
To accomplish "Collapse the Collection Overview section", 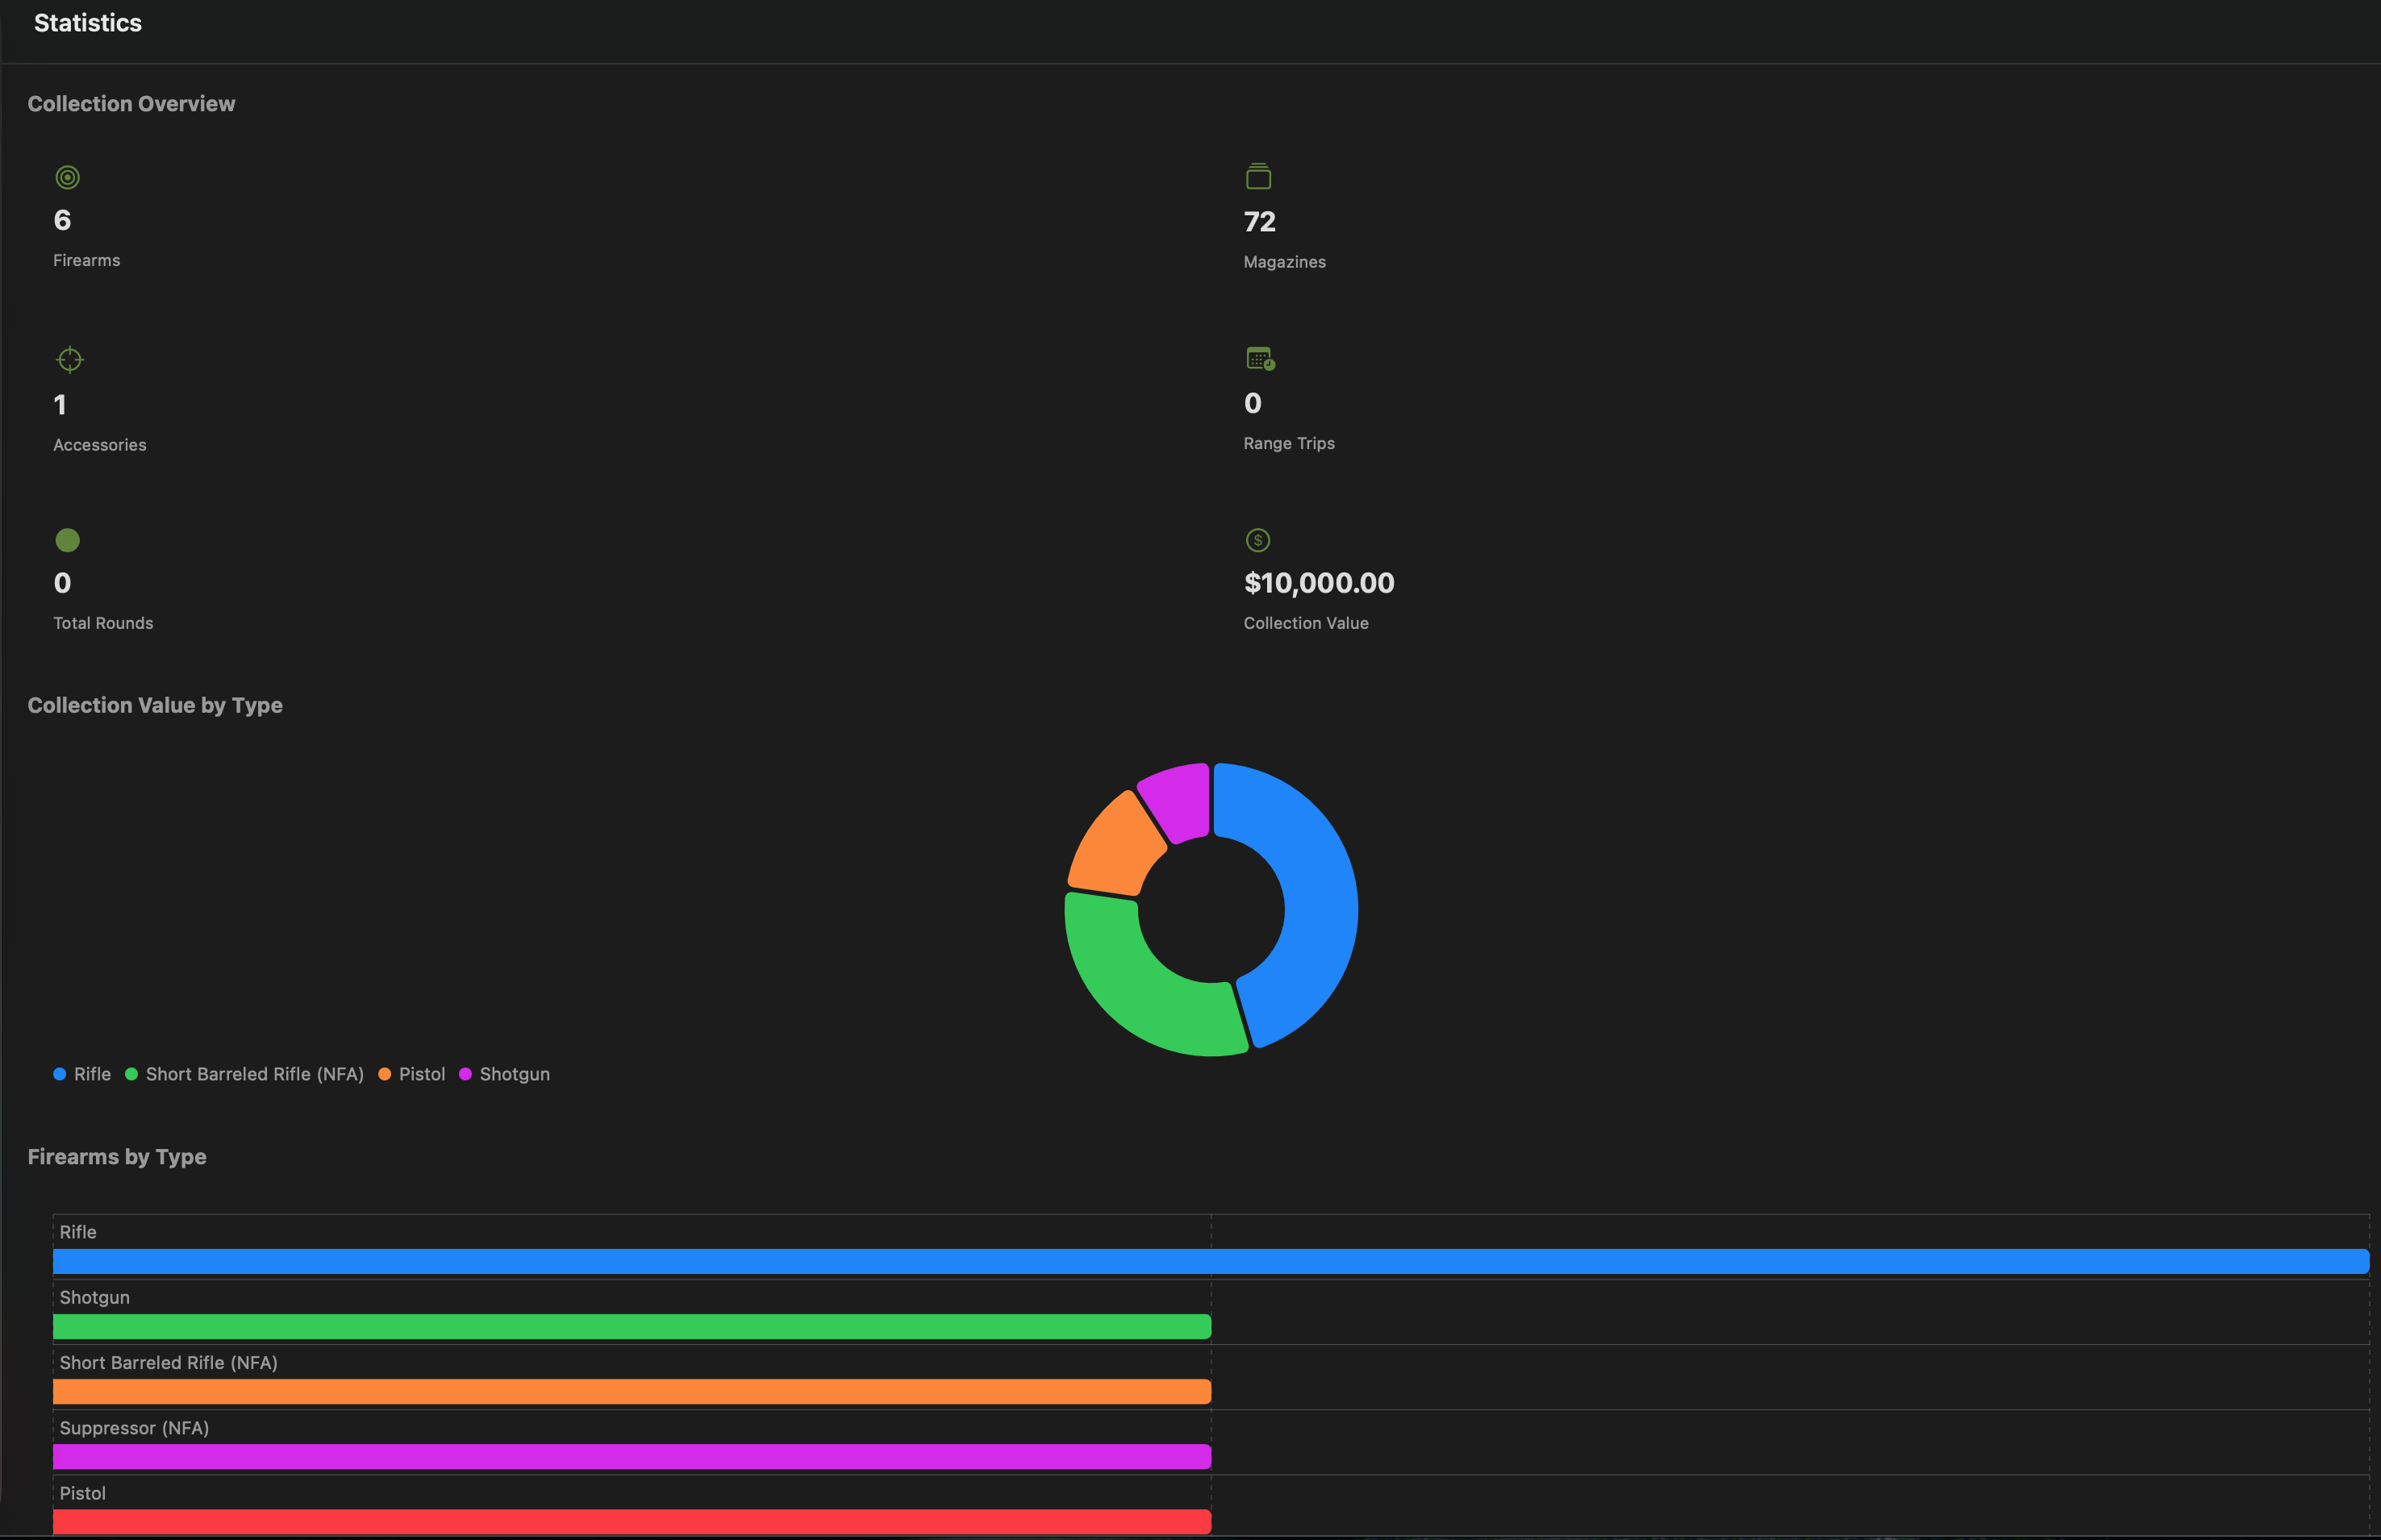I will point(132,103).
